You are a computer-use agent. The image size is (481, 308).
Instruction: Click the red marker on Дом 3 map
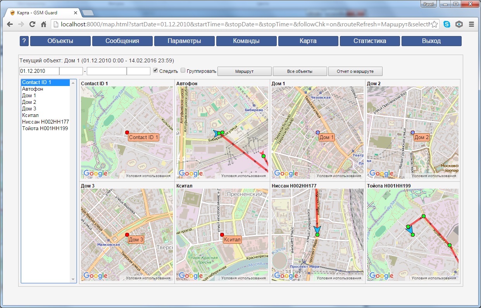[x=127, y=235]
